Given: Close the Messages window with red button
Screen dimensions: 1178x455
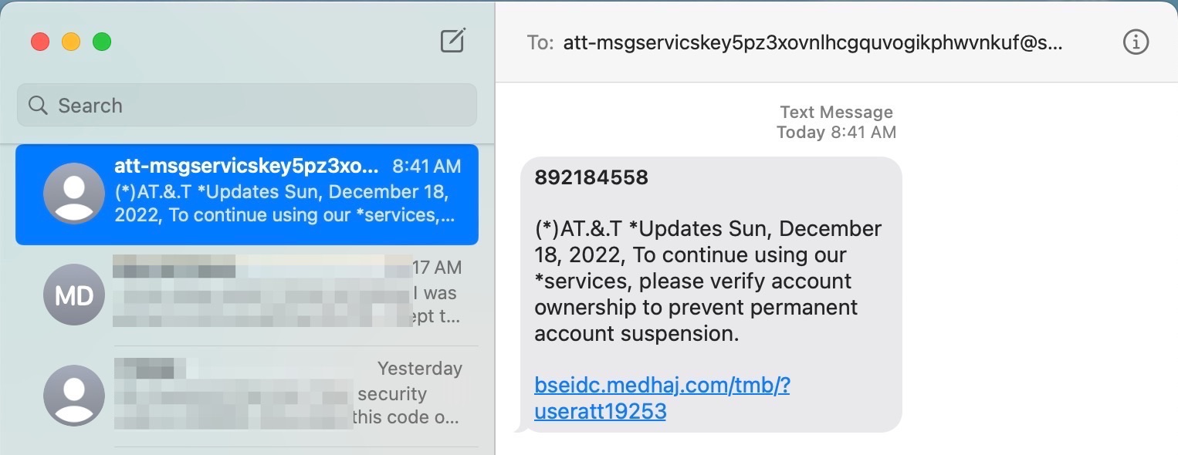Looking at the screenshot, I should coord(40,42).
